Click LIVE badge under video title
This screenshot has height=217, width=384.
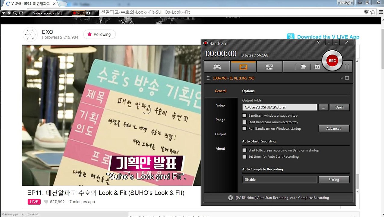click(34, 202)
